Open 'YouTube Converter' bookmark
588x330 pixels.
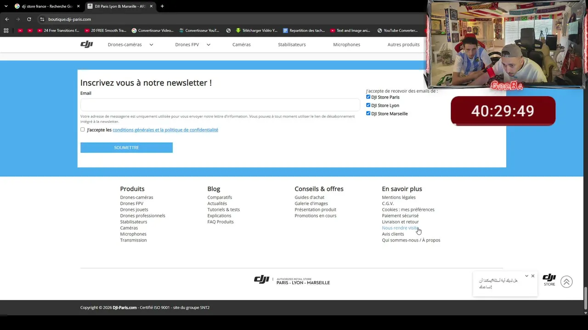tap(397, 31)
